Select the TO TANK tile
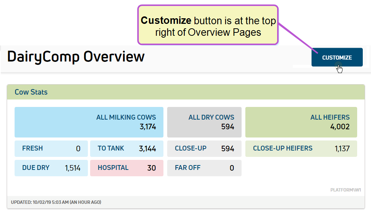The height and width of the screenshot is (215, 371). tap(126, 149)
